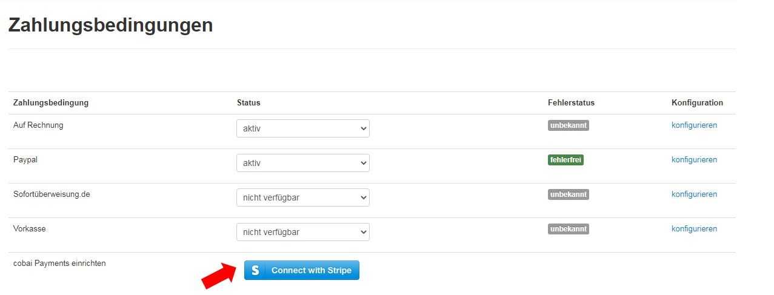This screenshot has width=774, height=295.
Task: Open the Vorkasse status dropdown
Action: click(303, 232)
